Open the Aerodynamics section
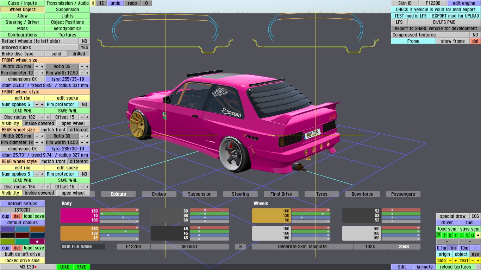This screenshot has height=270, width=481. 68,28
